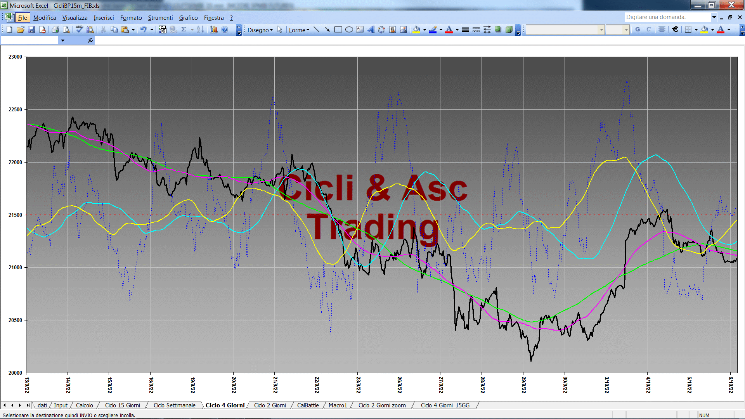Open the Modifica menu
Screen dimensions: 745x419
pos(45,18)
